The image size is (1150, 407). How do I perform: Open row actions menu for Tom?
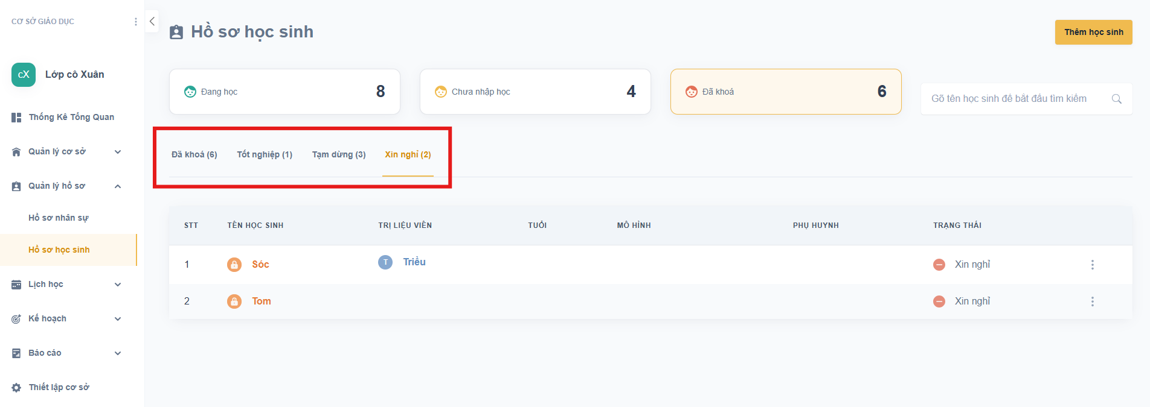[x=1092, y=301]
